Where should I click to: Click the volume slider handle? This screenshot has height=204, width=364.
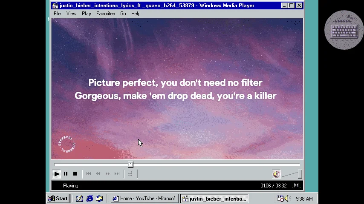pos(300,174)
